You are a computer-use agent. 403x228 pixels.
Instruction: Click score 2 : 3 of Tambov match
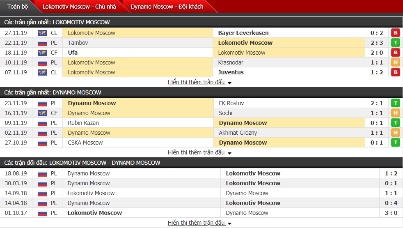[x=377, y=43]
